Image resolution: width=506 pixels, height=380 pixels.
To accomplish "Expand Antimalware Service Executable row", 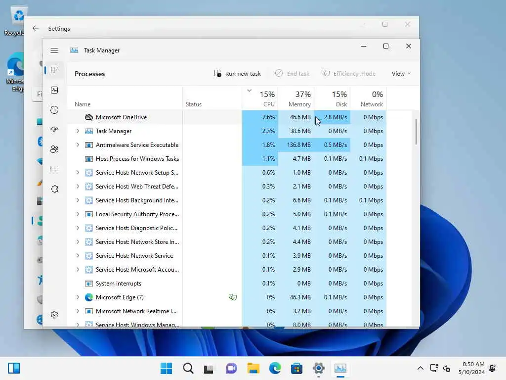I will [78, 145].
